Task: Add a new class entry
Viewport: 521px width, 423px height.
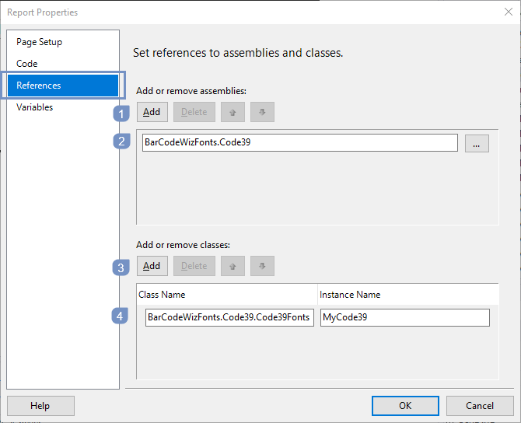Action: coord(152,266)
